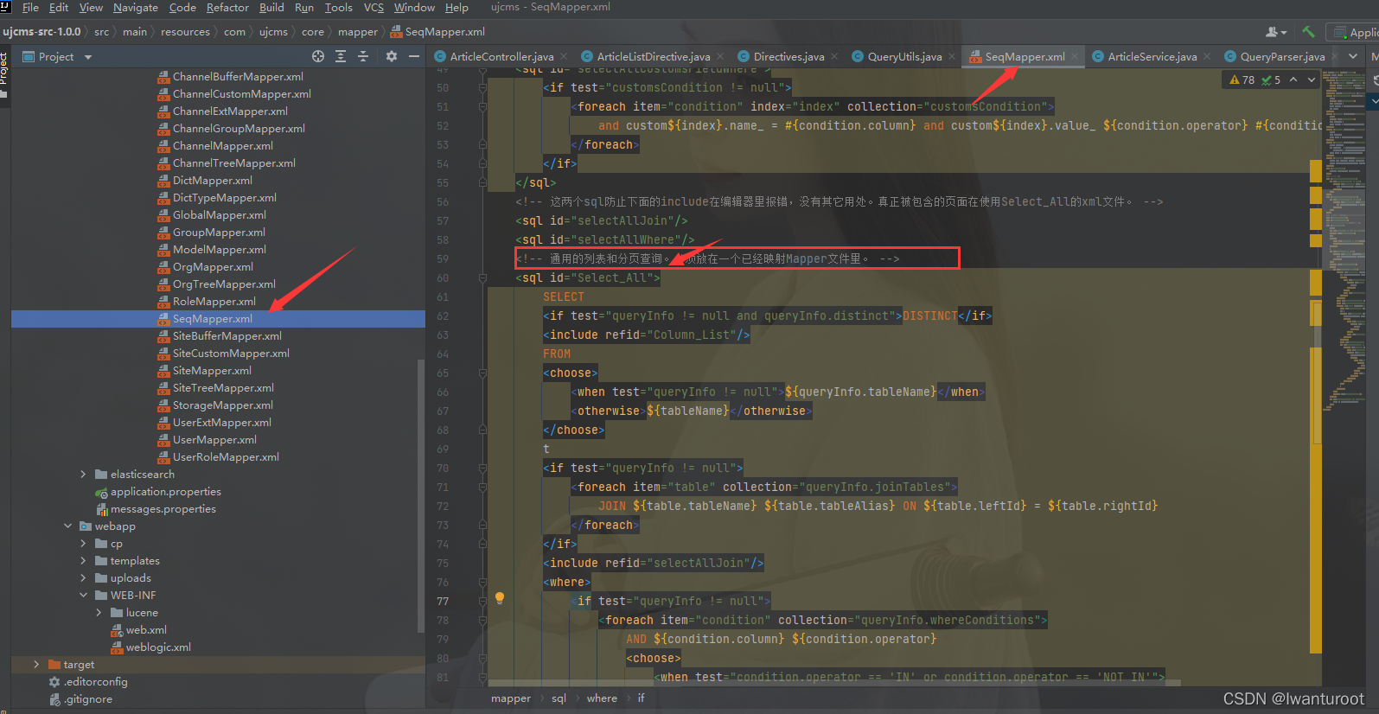This screenshot has height=714, width=1379.
Task: Click the where breadcrumb at editor bottom
Action: tap(602, 698)
